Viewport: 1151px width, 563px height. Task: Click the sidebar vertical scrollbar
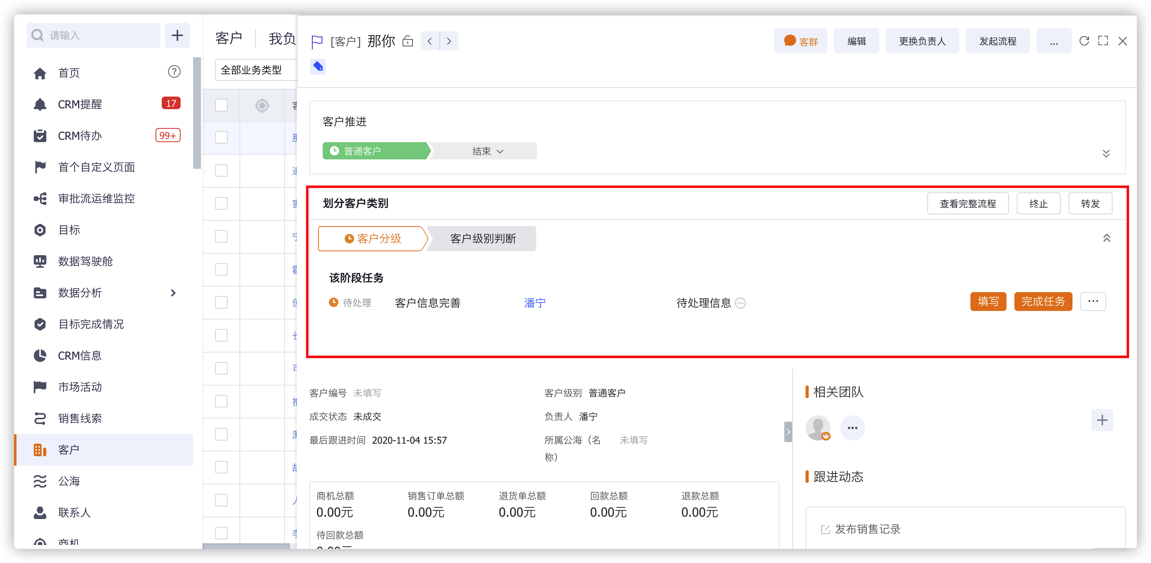[x=197, y=113]
